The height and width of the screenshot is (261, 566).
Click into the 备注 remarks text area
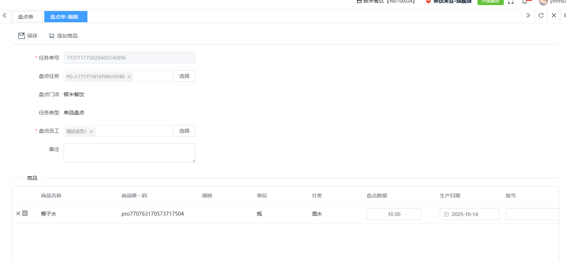[129, 153]
